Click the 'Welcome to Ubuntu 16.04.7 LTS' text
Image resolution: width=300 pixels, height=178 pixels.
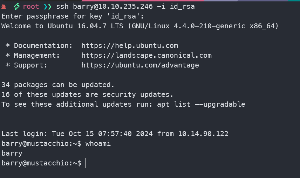pos(70,26)
